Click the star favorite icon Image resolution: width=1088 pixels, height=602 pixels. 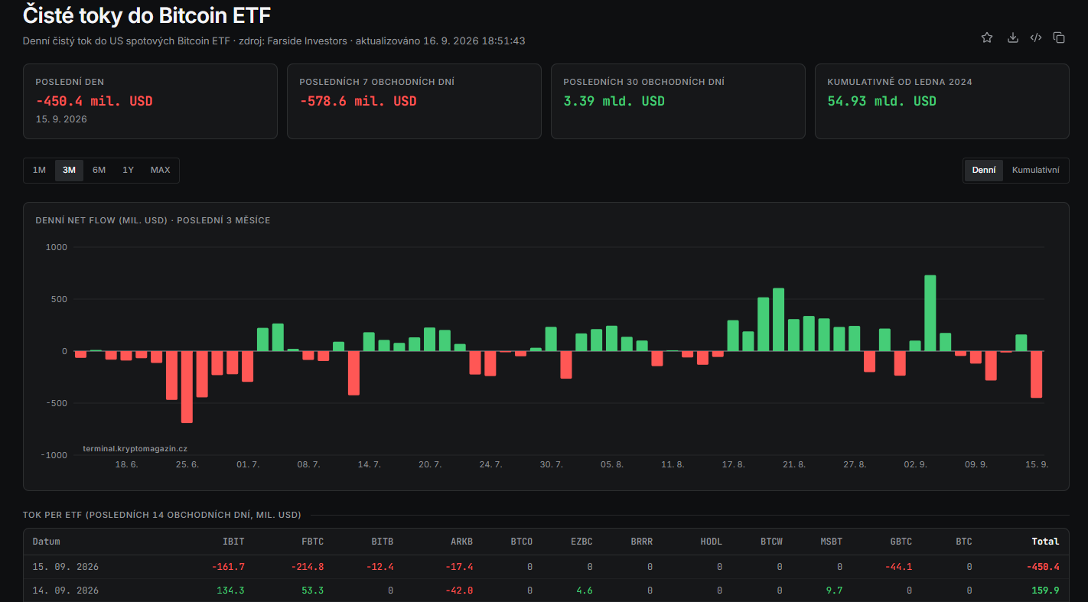click(987, 37)
